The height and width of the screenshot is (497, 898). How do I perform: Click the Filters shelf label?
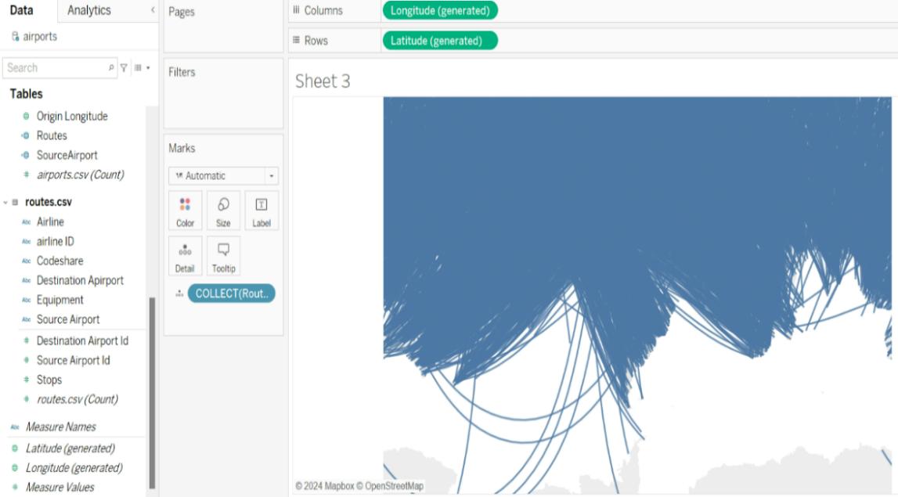[x=182, y=72]
